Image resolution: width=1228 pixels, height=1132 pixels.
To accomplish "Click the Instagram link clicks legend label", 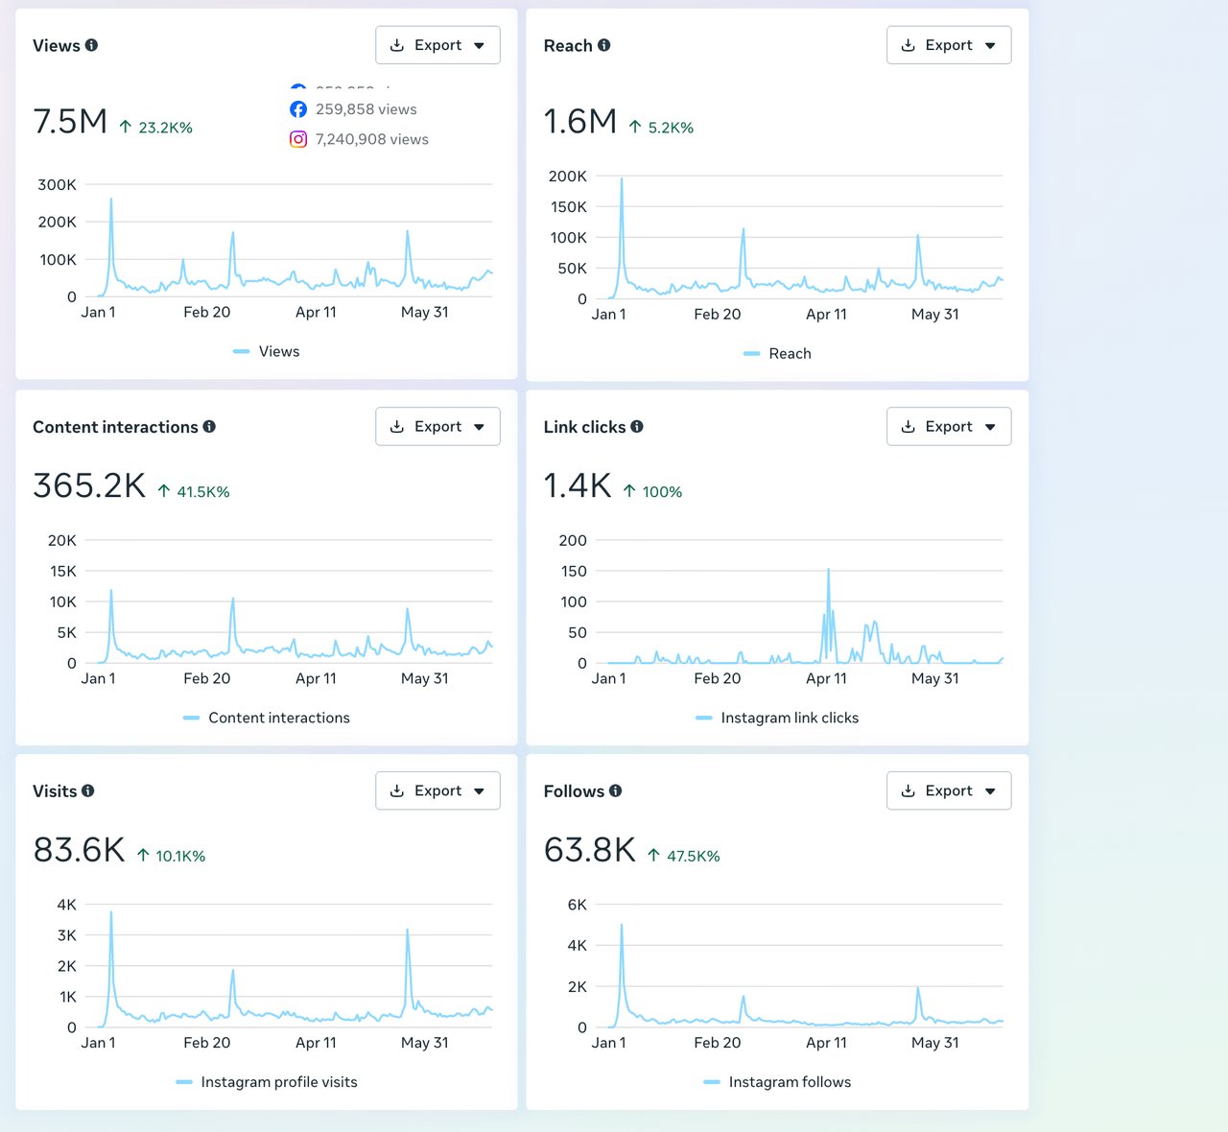I will [790, 718].
